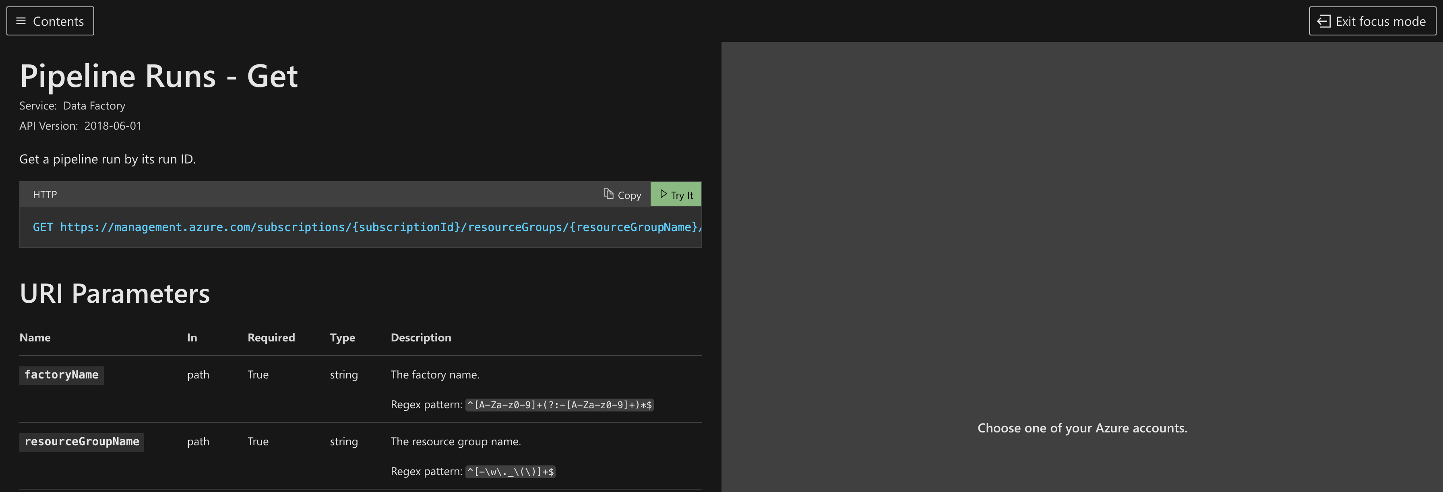The height and width of the screenshot is (492, 1443).
Task: Click the Exit focus mode button
Action: pos(1373,21)
